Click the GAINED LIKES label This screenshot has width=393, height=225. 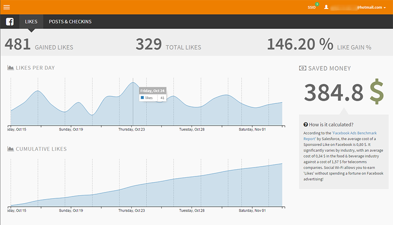(54, 48)
